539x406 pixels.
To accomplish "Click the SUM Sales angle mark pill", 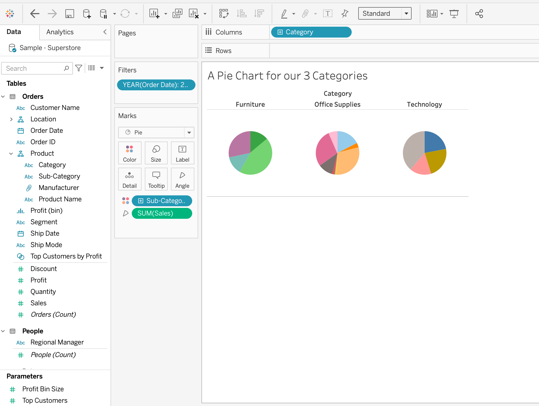I will 162,213.
